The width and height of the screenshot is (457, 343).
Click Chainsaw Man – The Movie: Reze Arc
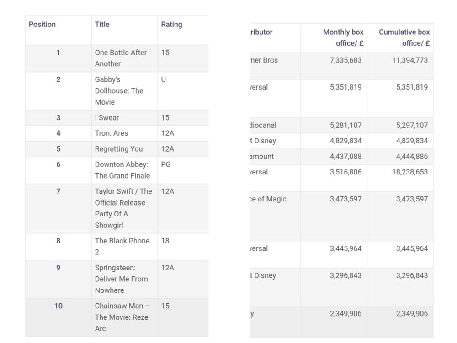121,317
